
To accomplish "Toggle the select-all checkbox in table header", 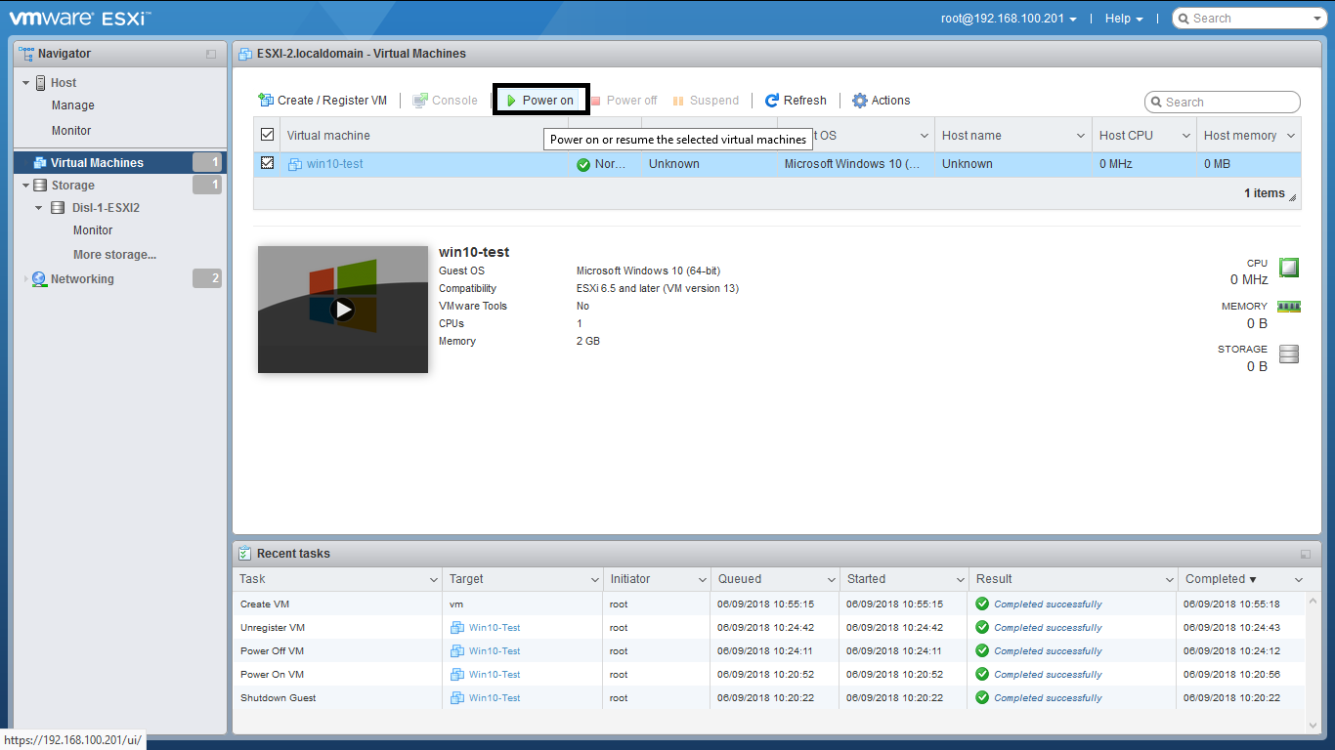I will coord(267,135).
